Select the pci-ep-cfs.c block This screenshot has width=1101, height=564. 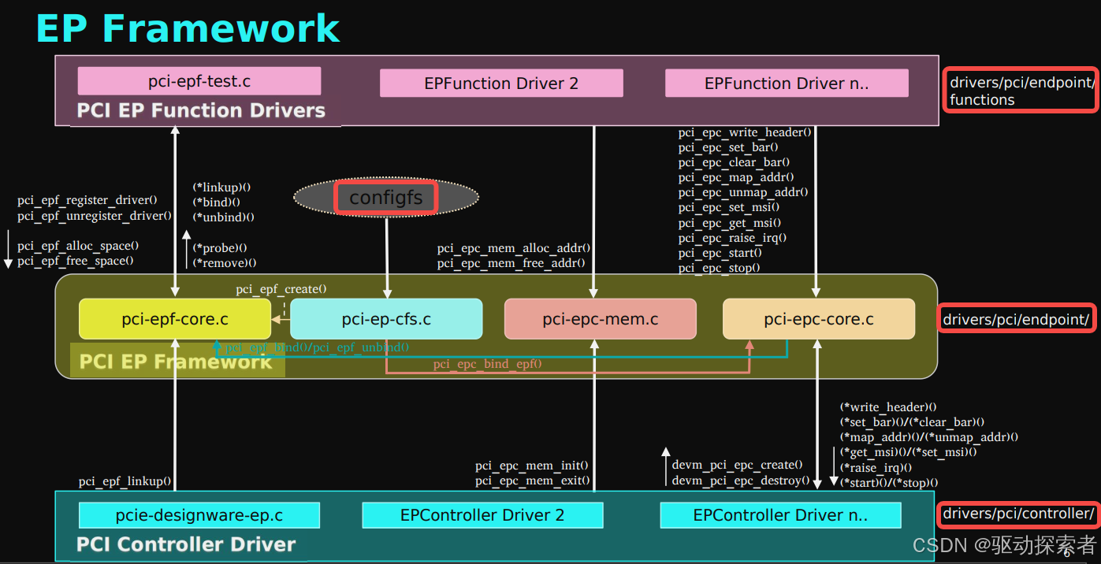click(x=386, y=319)
